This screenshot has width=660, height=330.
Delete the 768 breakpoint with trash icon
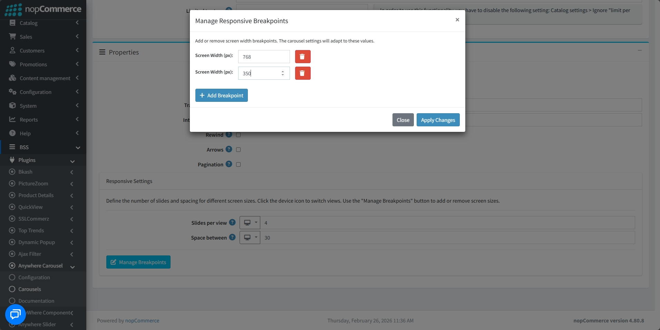303,57
